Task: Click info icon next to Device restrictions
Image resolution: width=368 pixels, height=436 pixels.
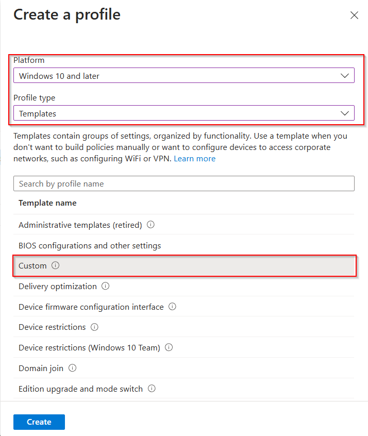Action: click(x=94, y=327)
